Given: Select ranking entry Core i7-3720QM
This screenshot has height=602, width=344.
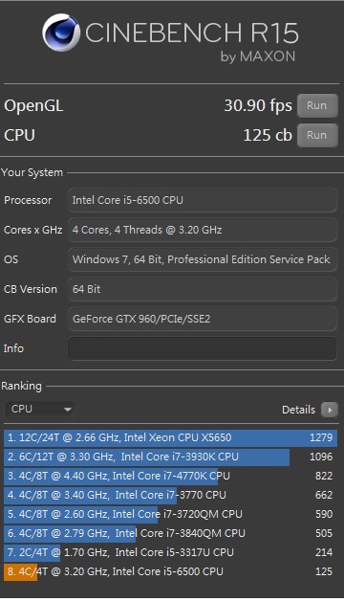Looking at the screenshot, I should 171,514.
